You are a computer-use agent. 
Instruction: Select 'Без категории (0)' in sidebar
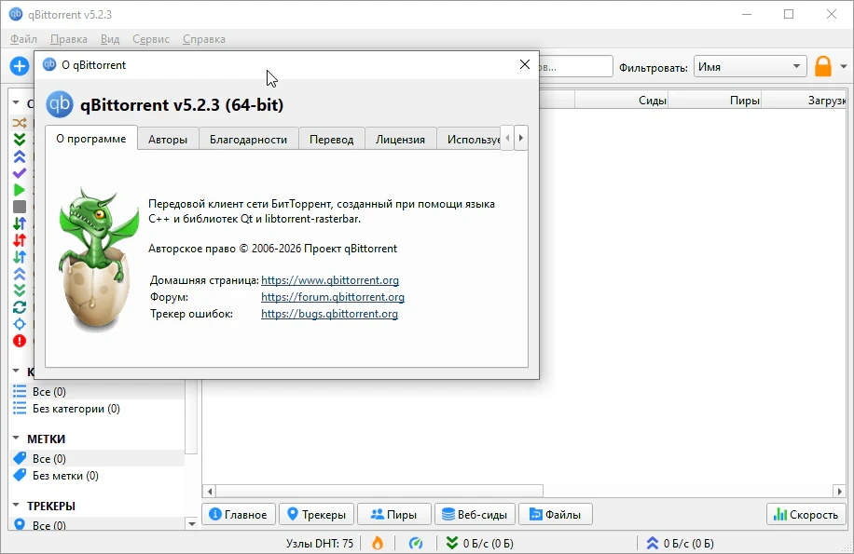pyautogui.click(x=96, y=409)
